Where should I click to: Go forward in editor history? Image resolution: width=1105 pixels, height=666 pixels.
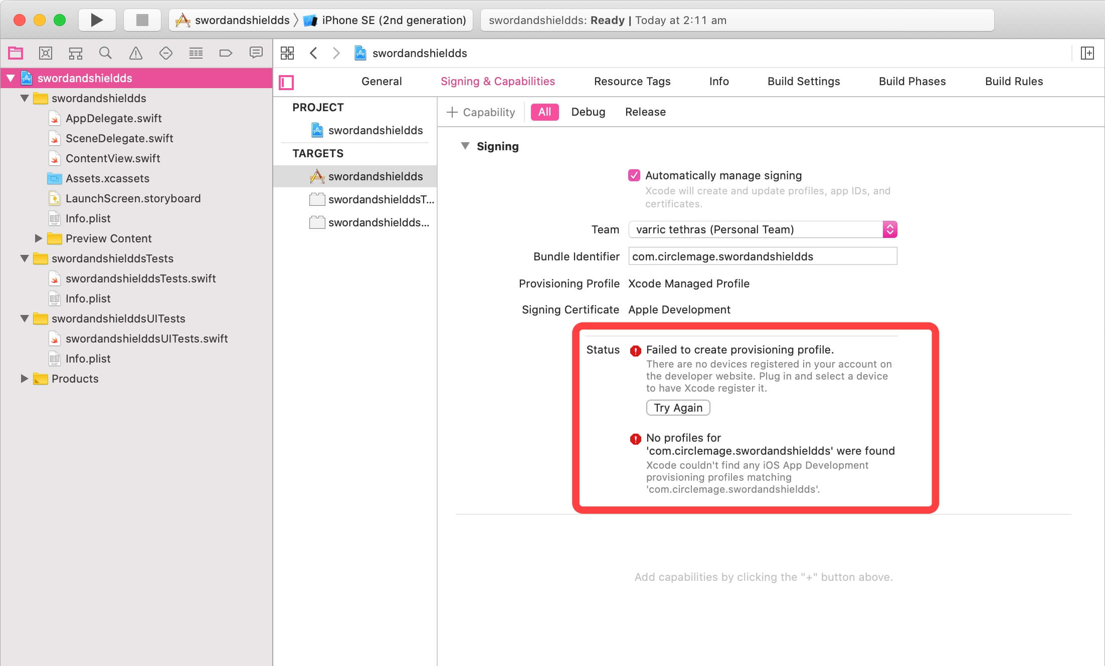[x=336, y=53]
